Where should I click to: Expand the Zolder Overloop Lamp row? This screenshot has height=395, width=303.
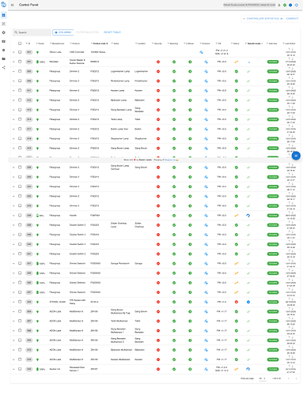[13, 225]
